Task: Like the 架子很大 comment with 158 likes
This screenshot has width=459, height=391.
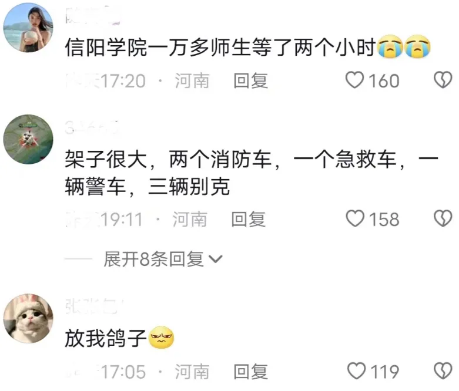Action: pos(355,219)
